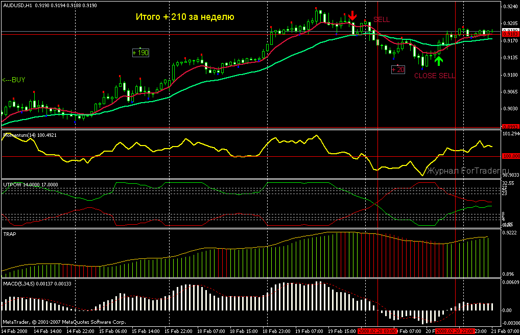Click the 0.9170 price scale value
The width and height of the screenshot is (520, 335).
(x=510, y=41)
